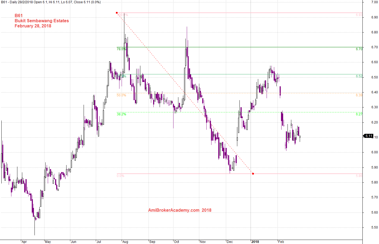Click the 'Aug' label on time axis
379x244 pixels.
[x=125, y=242]
